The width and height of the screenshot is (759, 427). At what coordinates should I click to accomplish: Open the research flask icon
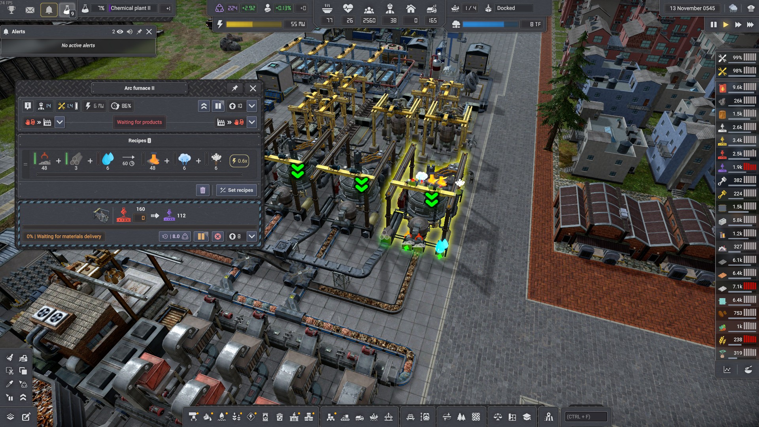pos(67,9)
